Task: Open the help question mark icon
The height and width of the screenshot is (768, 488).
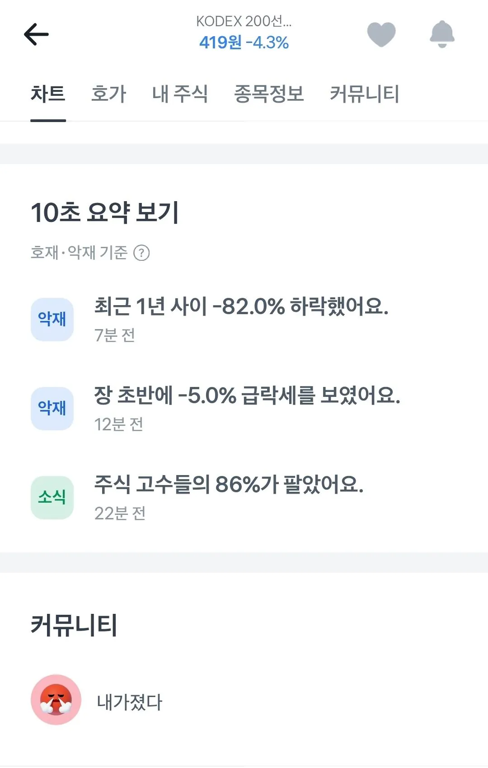Action: tap(141, 253)
